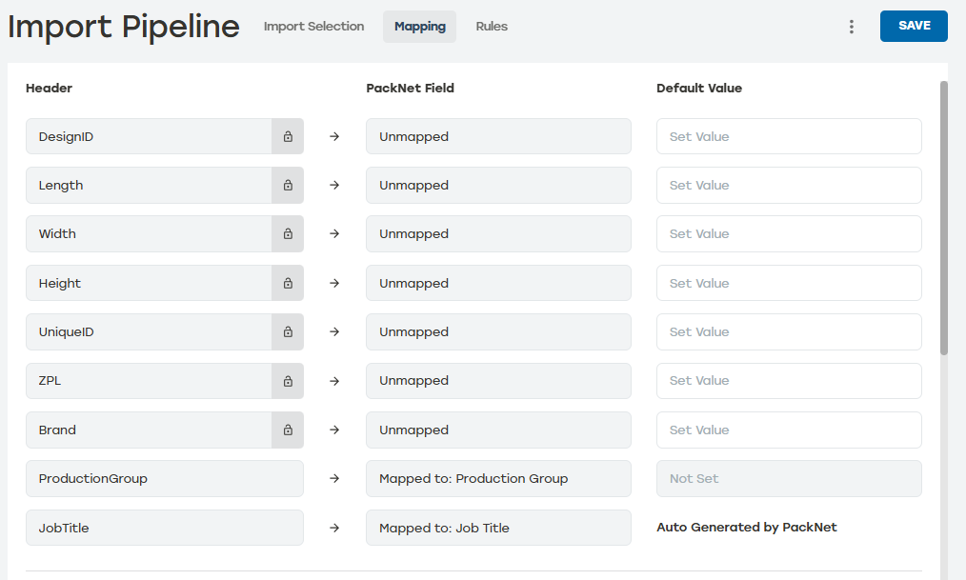Click the lock icon on Width header

coord(288,233)
